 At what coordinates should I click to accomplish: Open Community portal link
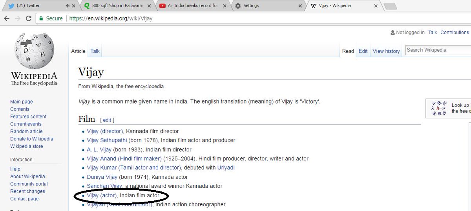pos(29,184)
